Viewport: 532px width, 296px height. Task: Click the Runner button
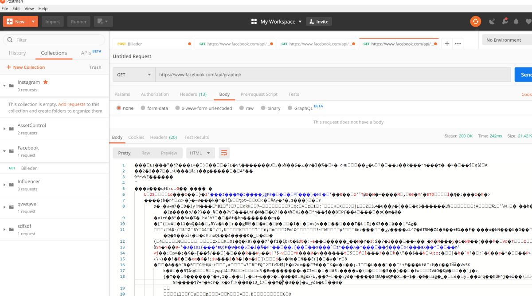tap(79, 21)
